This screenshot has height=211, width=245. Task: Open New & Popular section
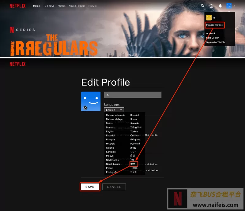click(77, 6)
